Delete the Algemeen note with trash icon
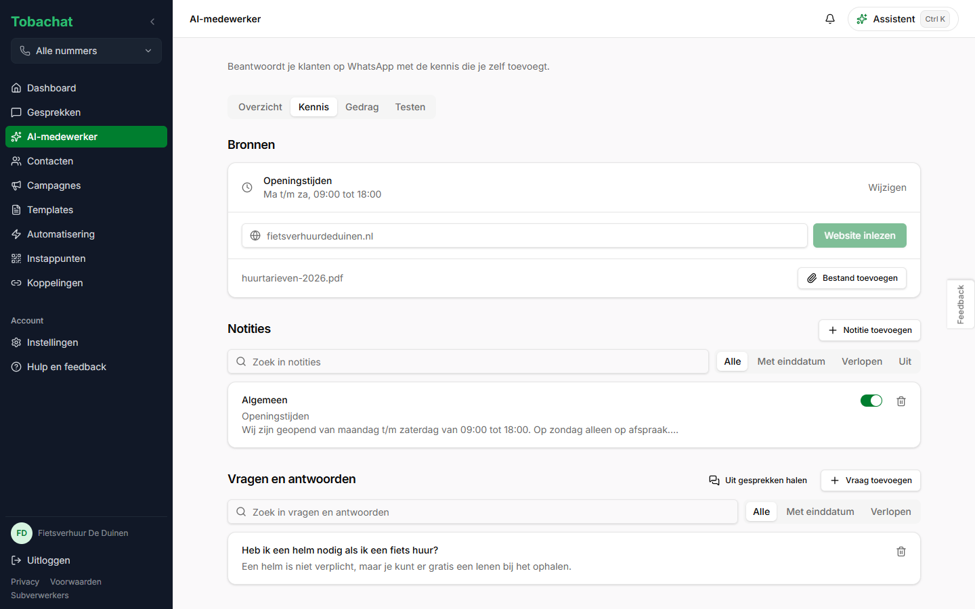 901,401
